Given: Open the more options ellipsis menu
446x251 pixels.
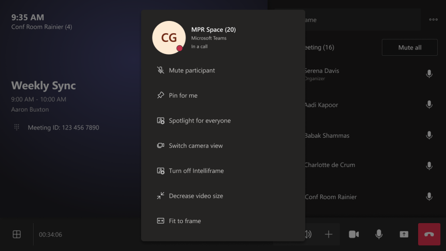Looking at the screenshot, I should 434,19.
